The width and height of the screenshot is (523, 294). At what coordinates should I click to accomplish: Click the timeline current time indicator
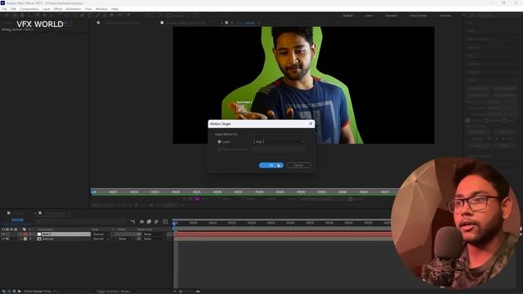(174, 223)
